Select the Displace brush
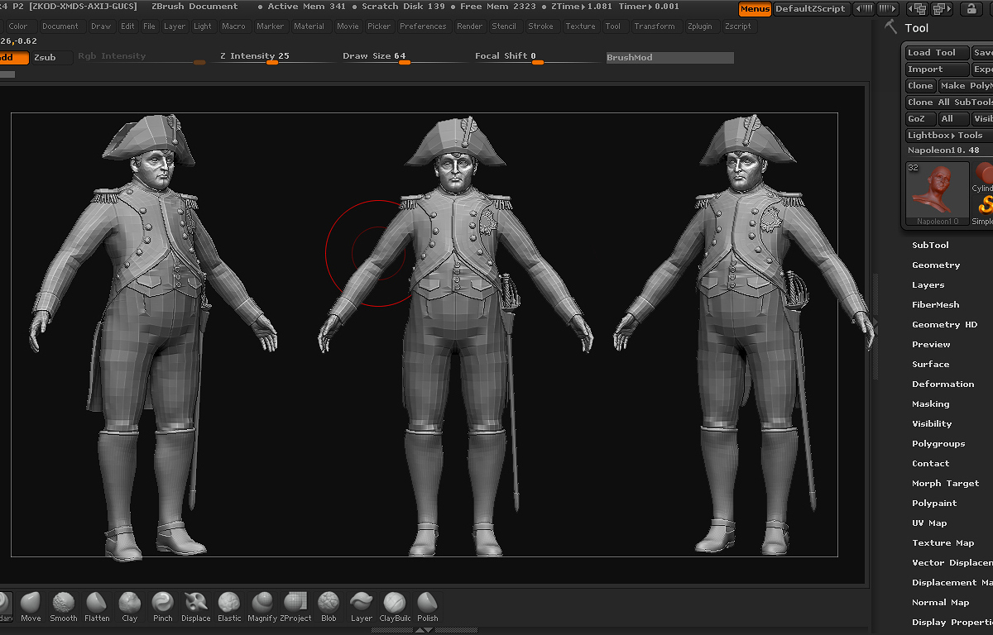 [x=196, y=608]
